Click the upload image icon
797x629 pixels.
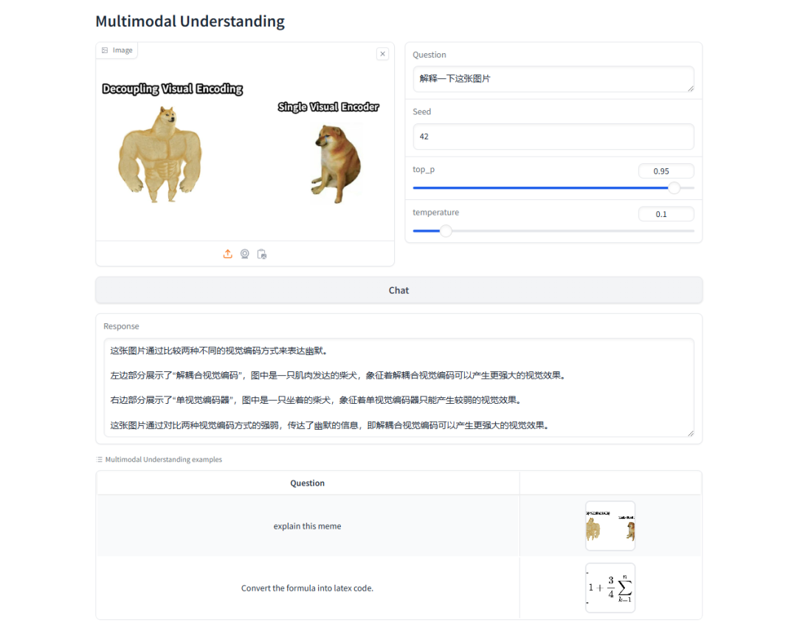[x=228, y=254]
